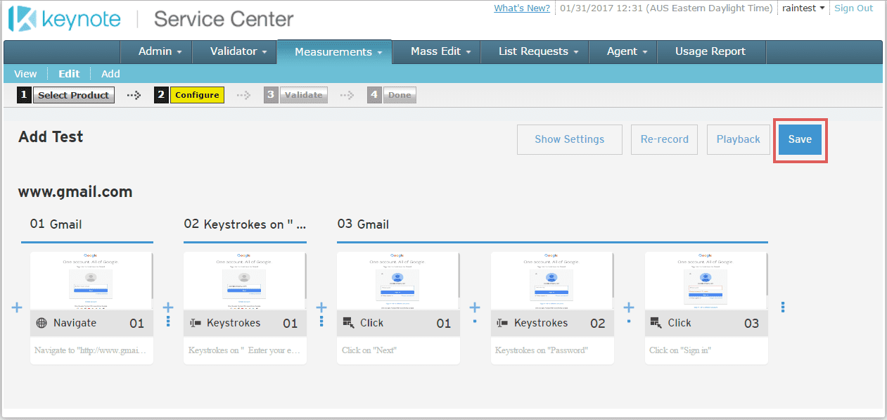Open the What's New? link
Image resolution: width=887 pixels, height=420 pixels.
pos(522,8)
